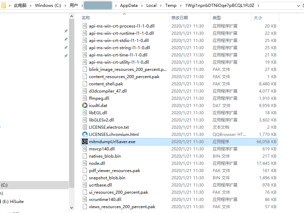Expand the chevron after Windows (C:) breadcrumb
The image size is (304, 213).
65,6
